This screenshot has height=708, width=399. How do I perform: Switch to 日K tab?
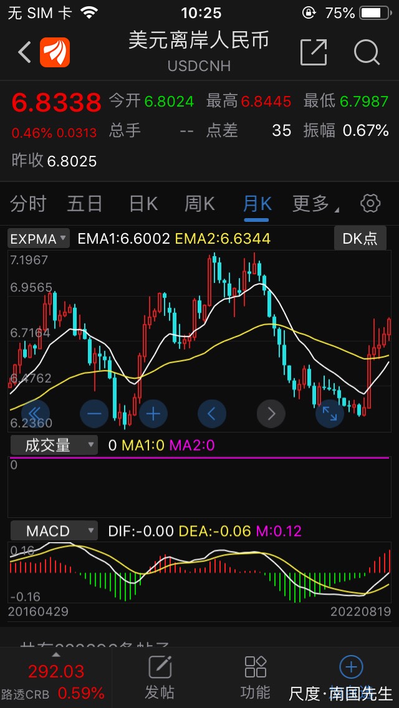click(x=143, y=204)
